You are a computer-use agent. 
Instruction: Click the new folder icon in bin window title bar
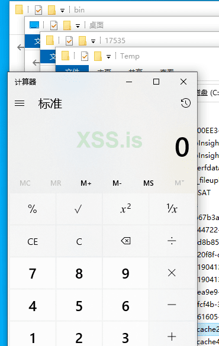(52, 10)
